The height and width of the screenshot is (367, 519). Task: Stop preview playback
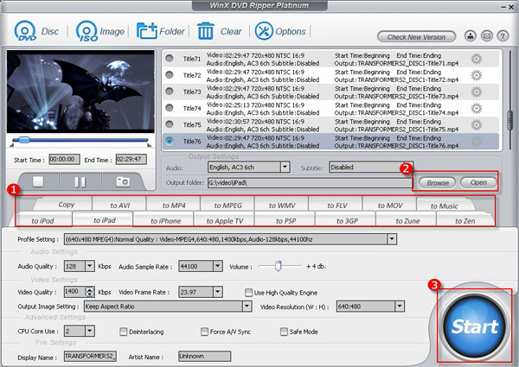pos(38,181)
